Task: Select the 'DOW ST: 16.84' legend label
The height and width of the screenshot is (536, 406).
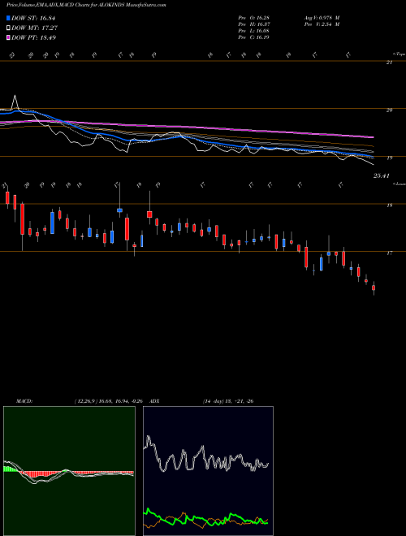Action: 33,18
